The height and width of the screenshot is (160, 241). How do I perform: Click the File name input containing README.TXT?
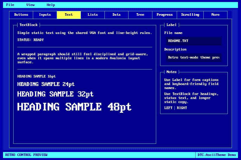(x=194, y=41)
